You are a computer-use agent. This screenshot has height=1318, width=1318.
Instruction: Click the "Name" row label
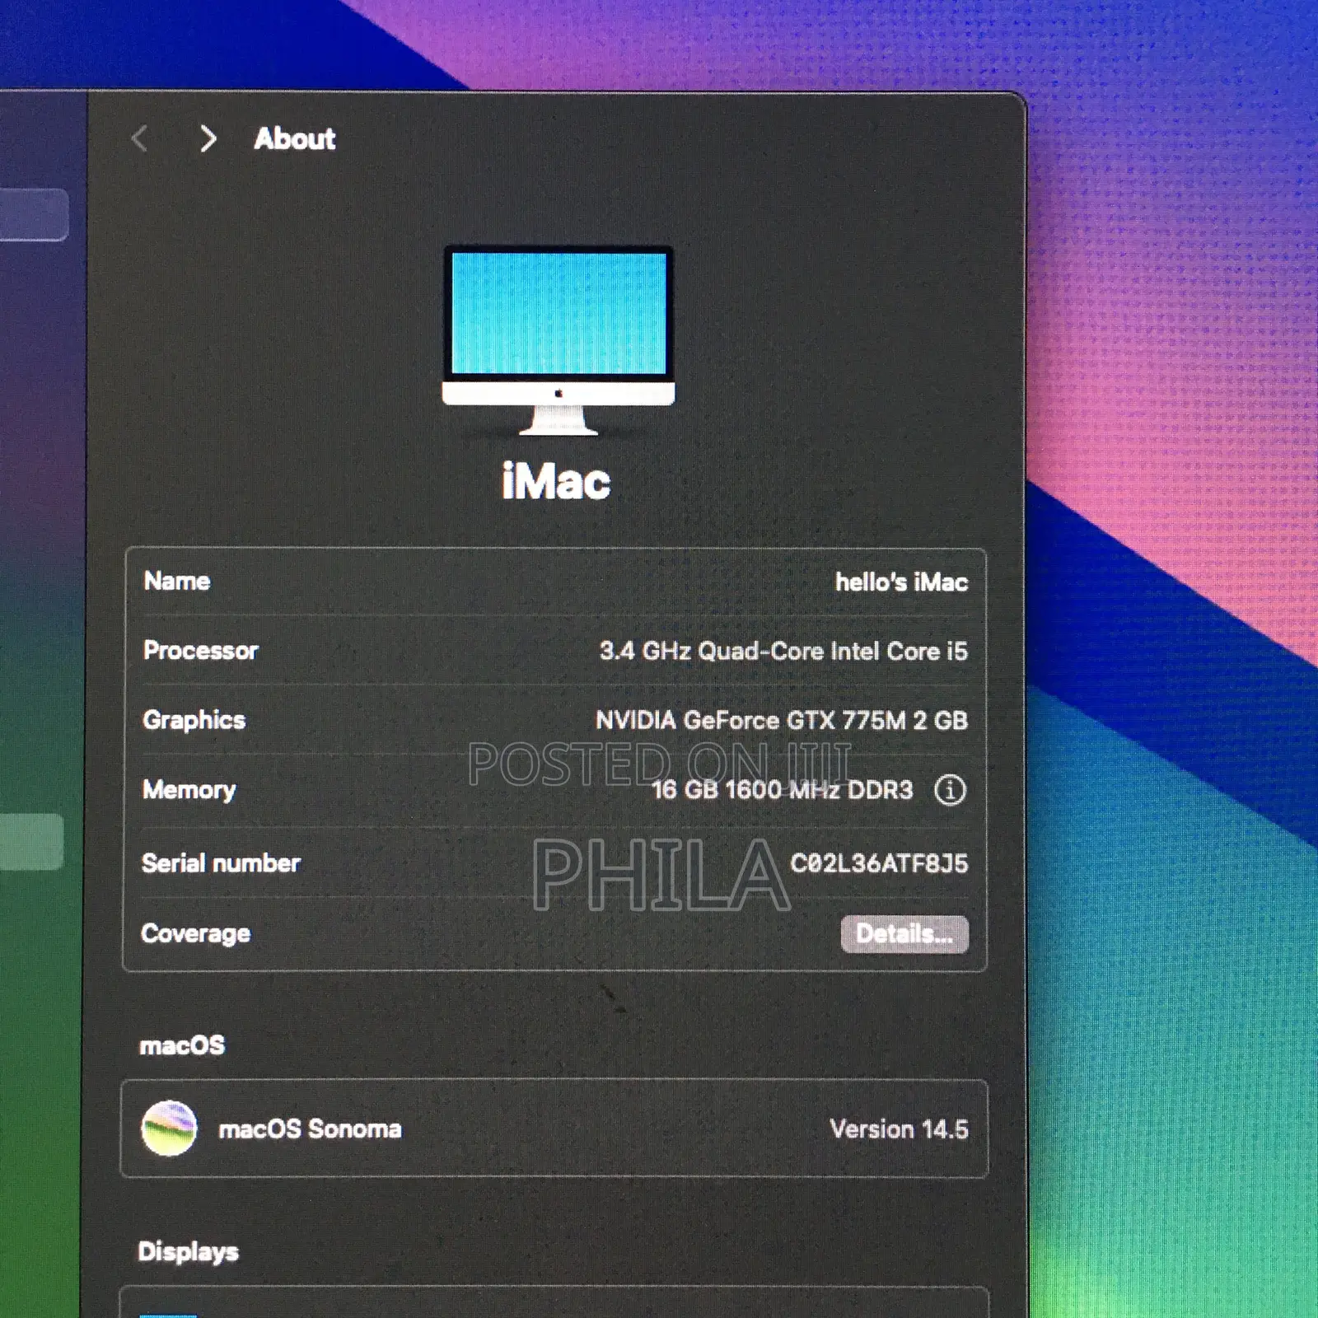tap(177, 581)
